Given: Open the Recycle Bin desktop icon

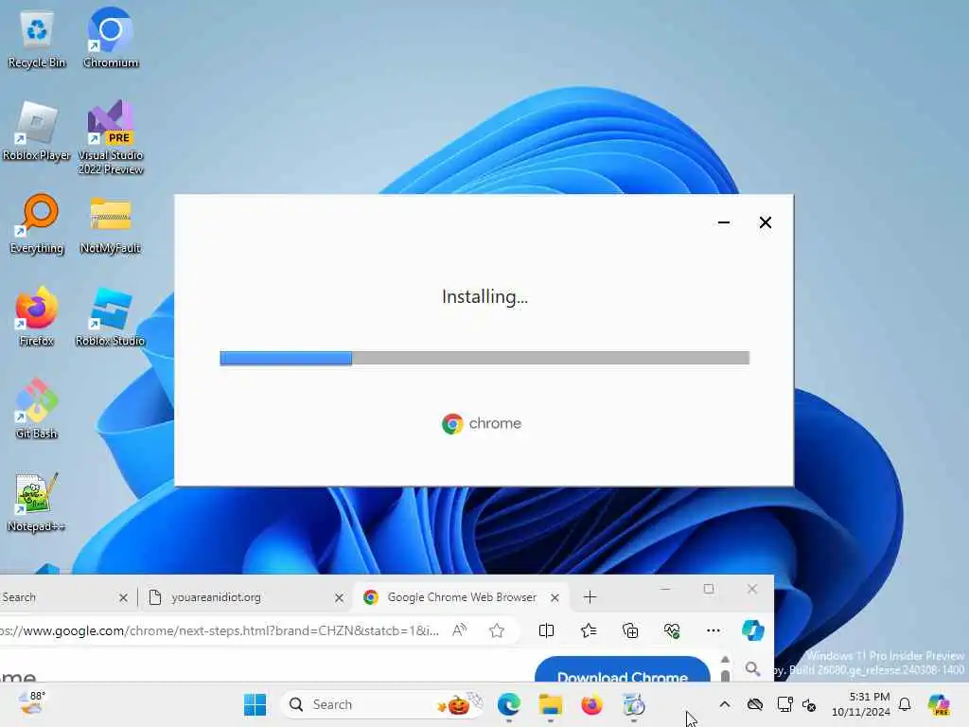Looking at the screenshot, I should point(37,38).
